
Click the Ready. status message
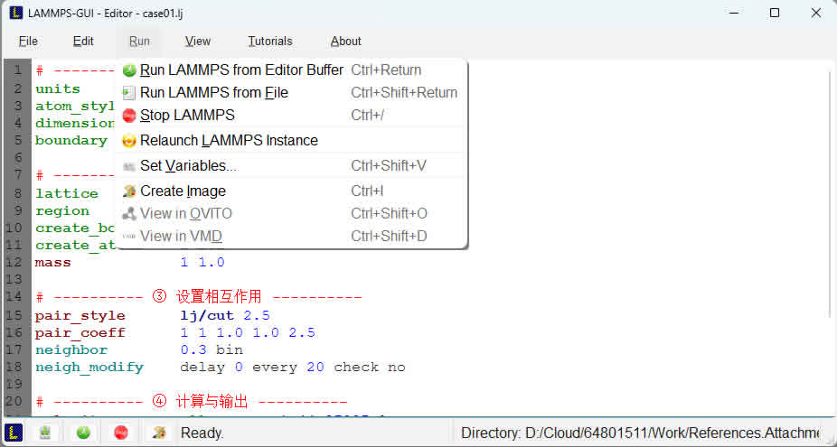pyautogui.click(x=202, y=433)
